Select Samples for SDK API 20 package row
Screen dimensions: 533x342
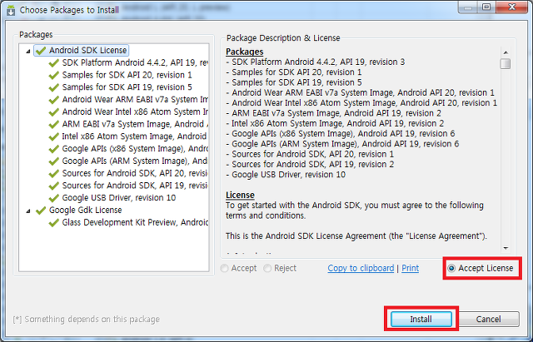pyautogui.click(x=120, y=75)
